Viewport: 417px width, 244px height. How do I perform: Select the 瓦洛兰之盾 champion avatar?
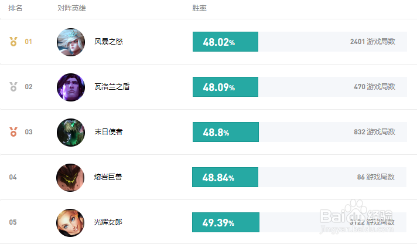click(71, 87)
